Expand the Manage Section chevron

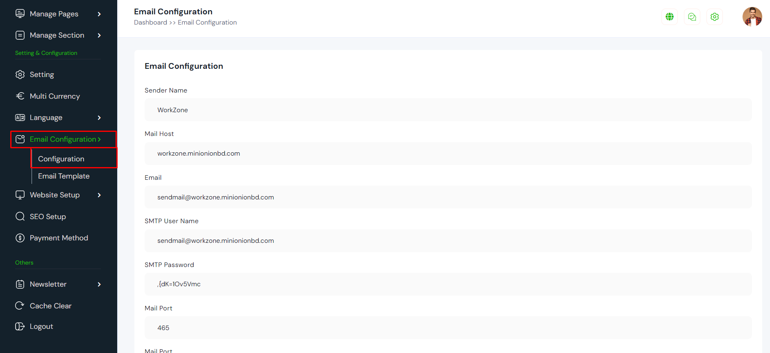[99, 35]
